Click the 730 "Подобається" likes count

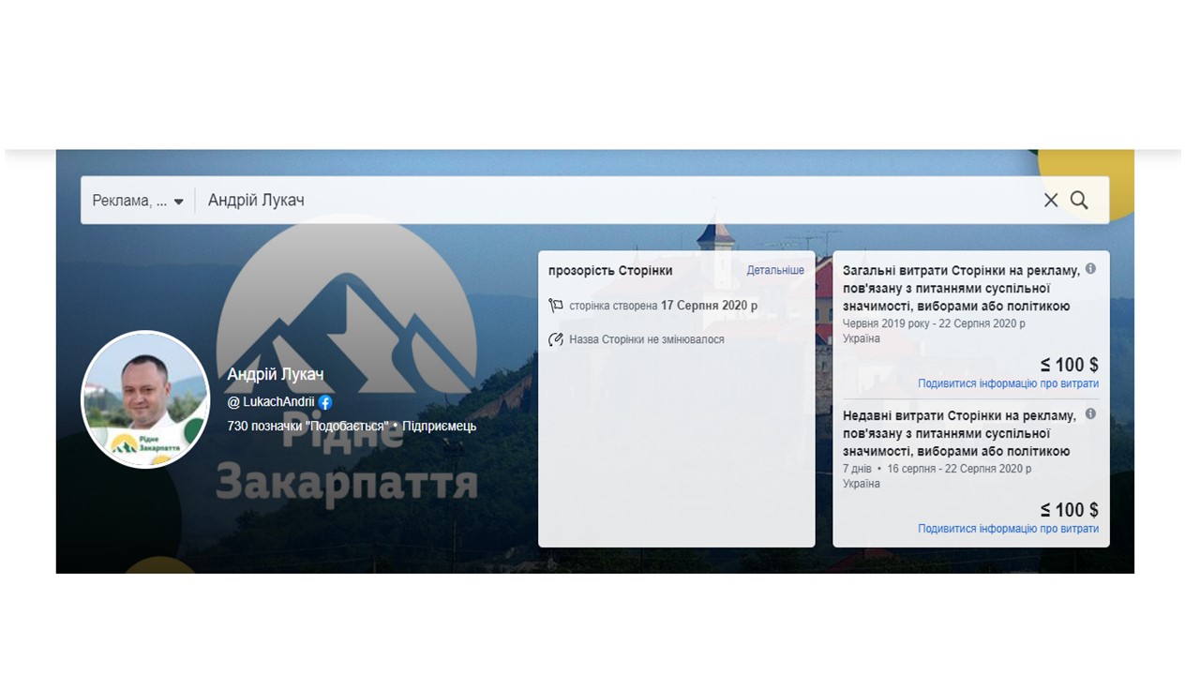[x=307, y=426]
